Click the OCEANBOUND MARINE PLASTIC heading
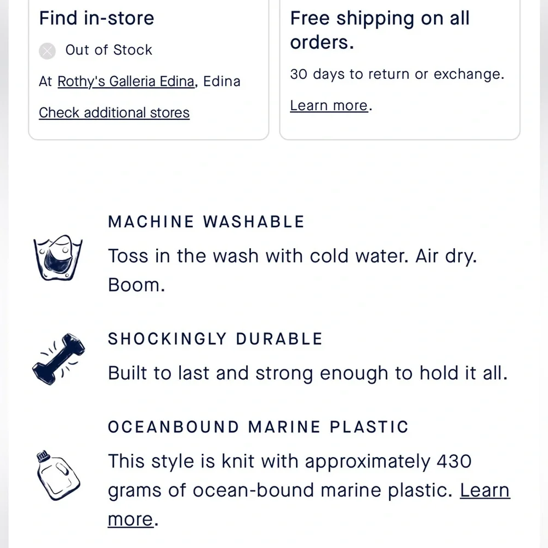 click(258, 427)
